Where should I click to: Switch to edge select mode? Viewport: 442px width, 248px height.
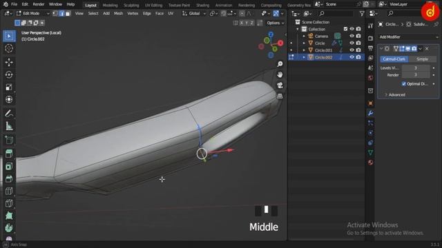61,14
